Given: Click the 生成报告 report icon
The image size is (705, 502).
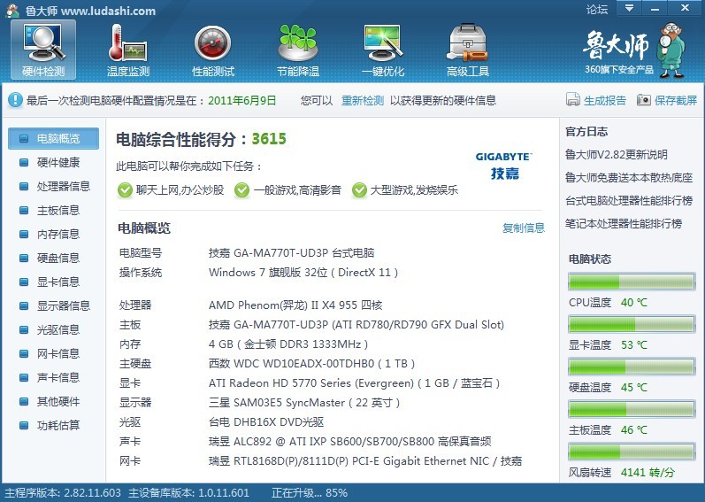Looking at the screenshot, I should click(573, 99).
